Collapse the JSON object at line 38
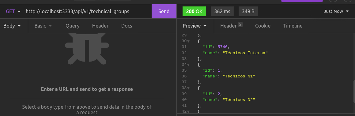 coord(188,88)
